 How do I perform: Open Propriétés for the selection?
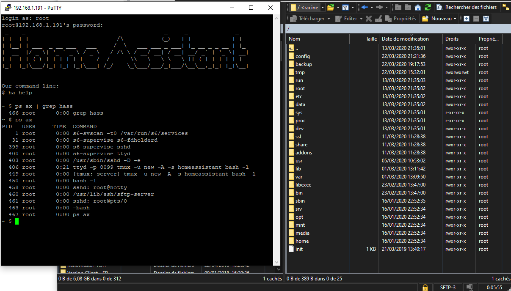point(401,19)
